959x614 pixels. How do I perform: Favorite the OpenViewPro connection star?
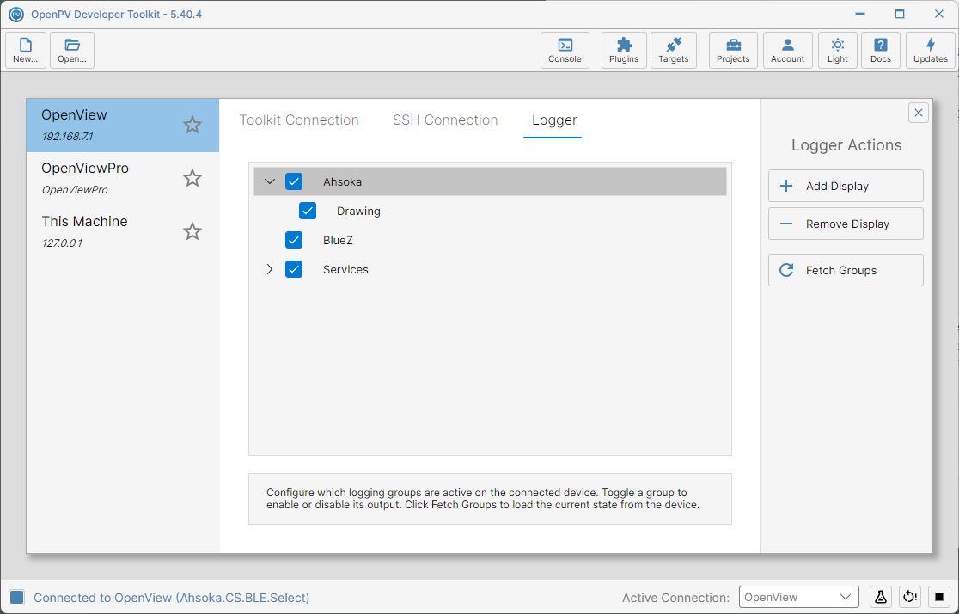(x=192, y=178)
